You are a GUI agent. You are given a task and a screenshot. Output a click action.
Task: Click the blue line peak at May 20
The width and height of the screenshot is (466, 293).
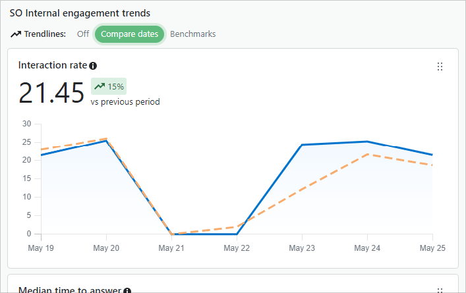click(106, 141)
